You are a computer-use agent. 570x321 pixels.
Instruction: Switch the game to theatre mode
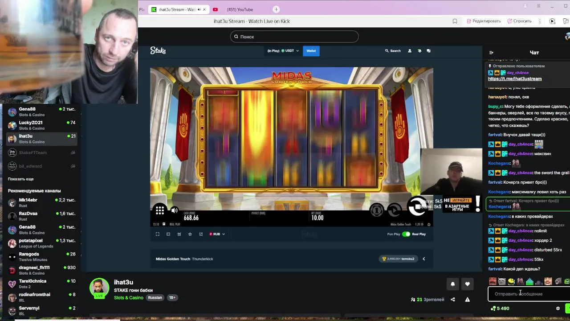coord(168,234)
